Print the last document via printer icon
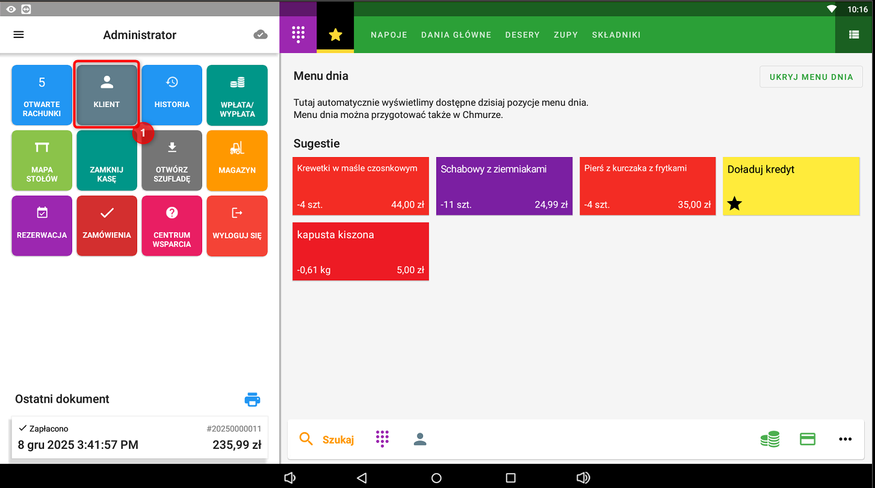The width and height of the screenshot is (875, 488). [x=252, y=400]
